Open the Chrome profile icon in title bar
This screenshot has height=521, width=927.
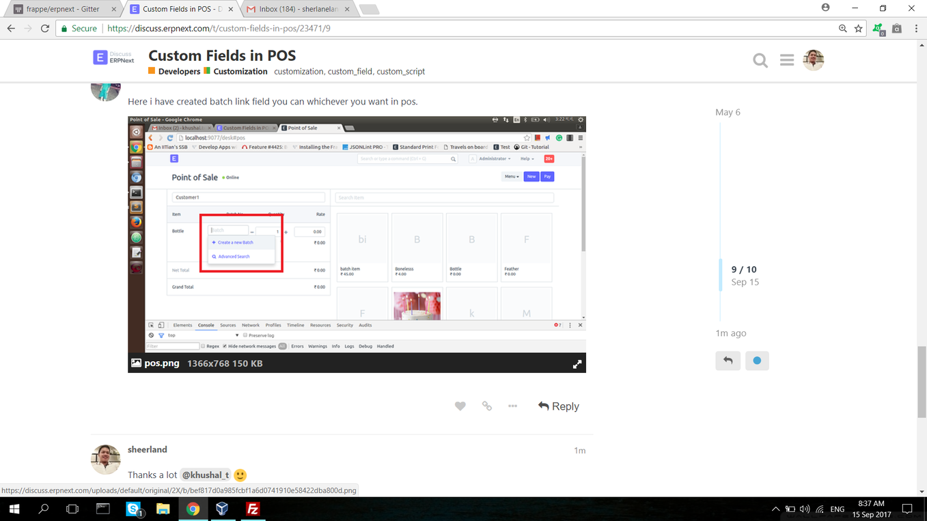tap(825, 8)
